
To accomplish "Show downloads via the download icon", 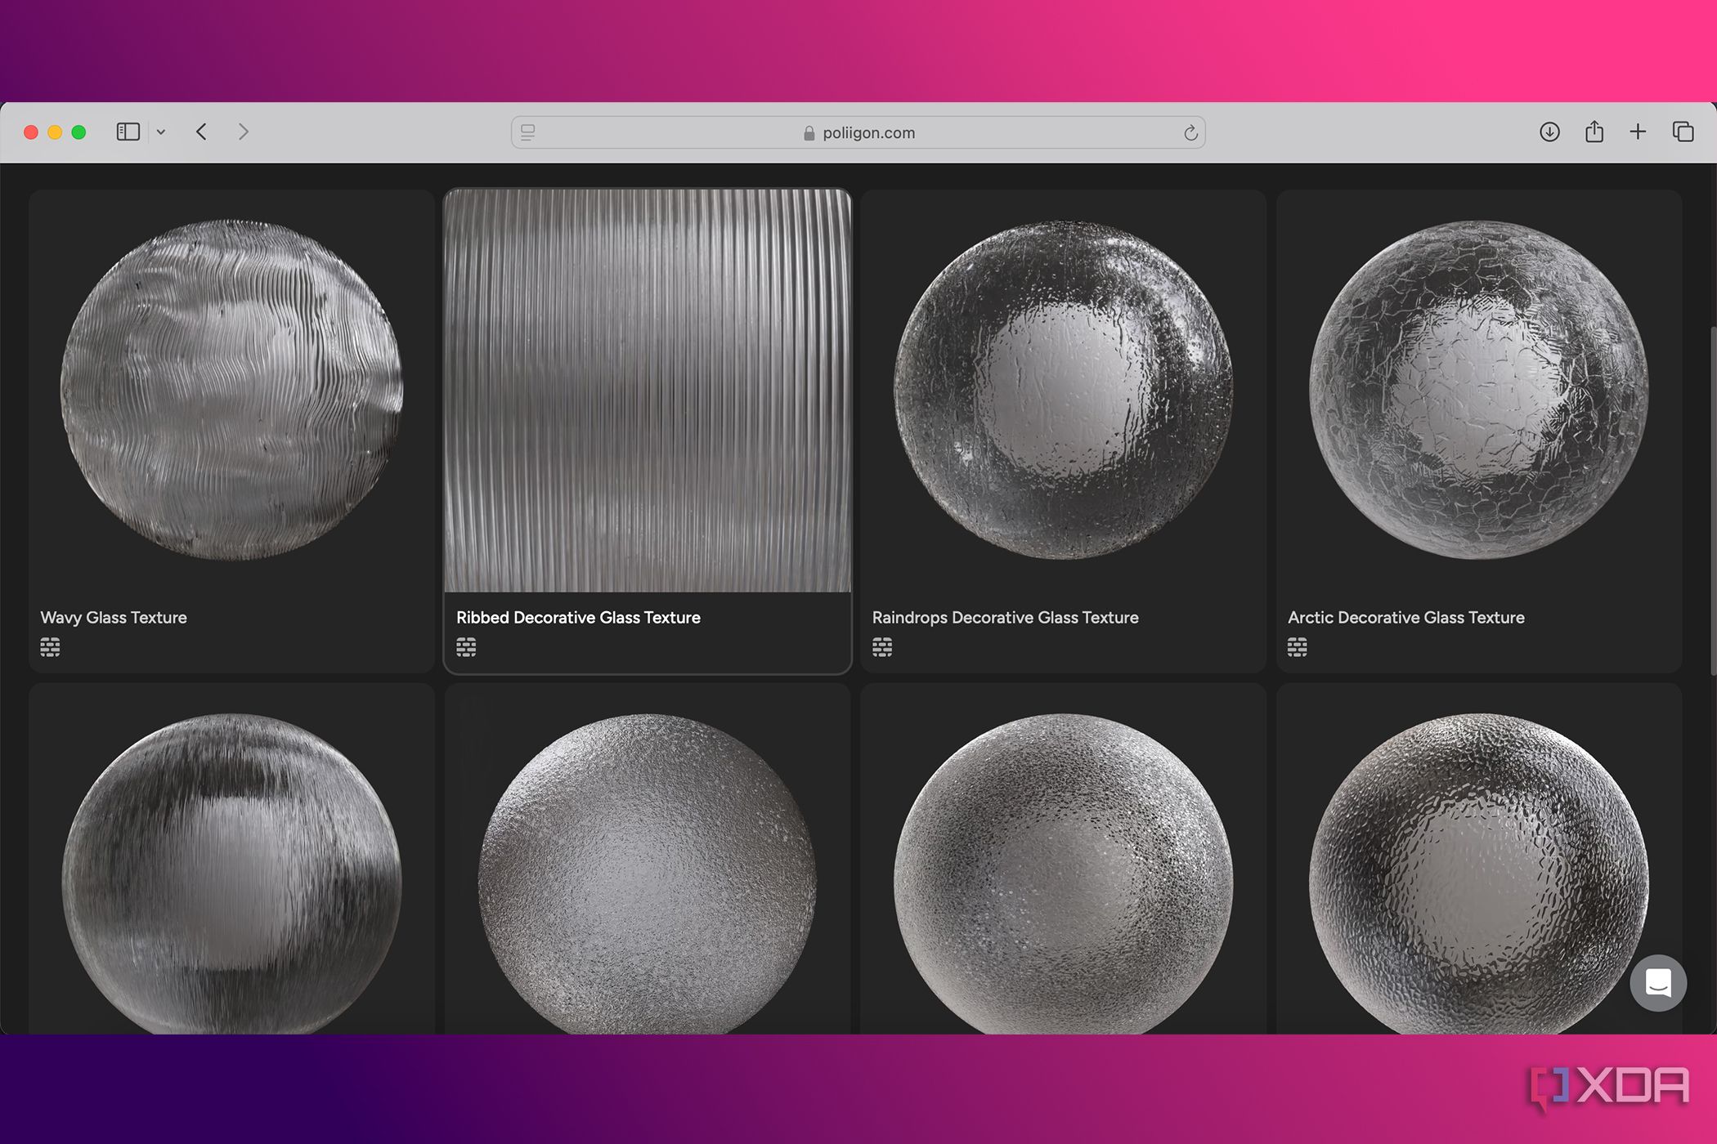I will pyautogui.click(x=1549, y=132).
